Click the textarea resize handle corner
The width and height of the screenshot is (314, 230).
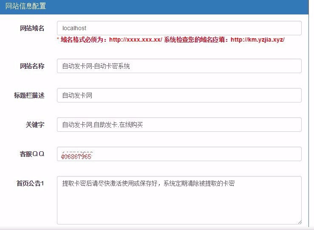click(x=299, y=221)
